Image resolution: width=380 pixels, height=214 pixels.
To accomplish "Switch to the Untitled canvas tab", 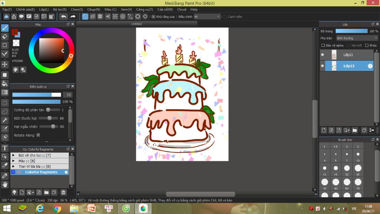I will 137,24.
